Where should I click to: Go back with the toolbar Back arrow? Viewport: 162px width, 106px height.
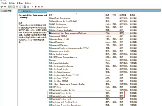point(2,7)
